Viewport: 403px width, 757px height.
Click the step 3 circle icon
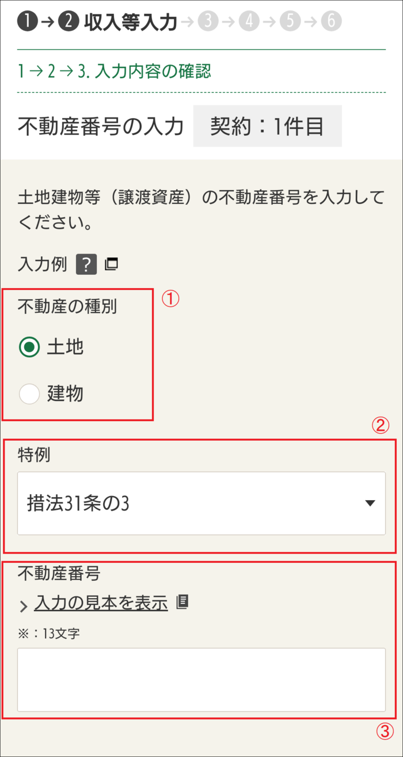[207, 21]
